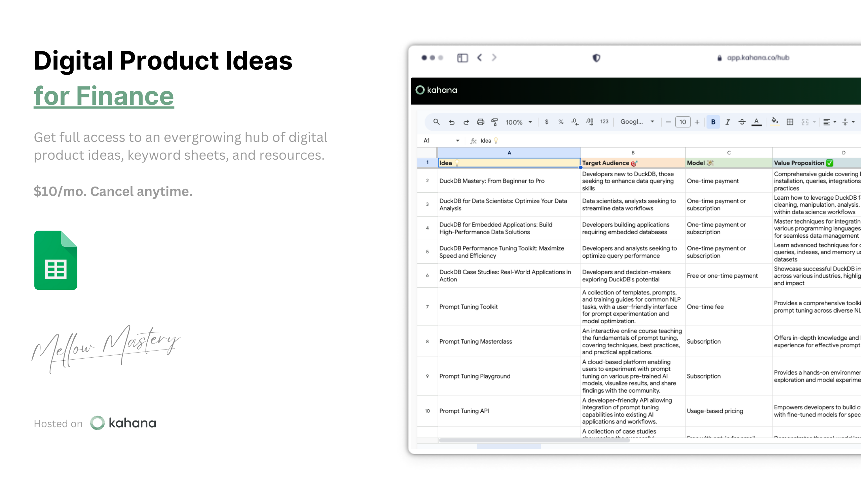Undo the last spreadsheet action
The image size is (861, 484).
[451, 122]
